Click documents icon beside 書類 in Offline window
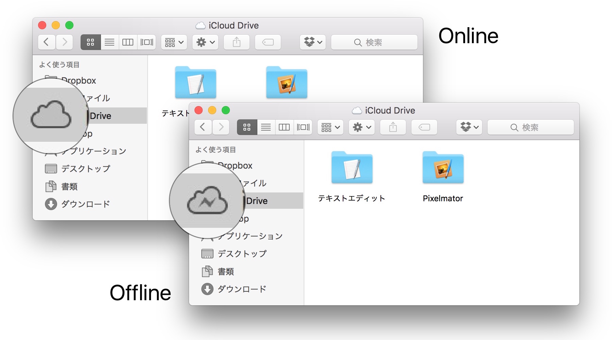This screenshot has height=340, width=612. tap(207, 271)
